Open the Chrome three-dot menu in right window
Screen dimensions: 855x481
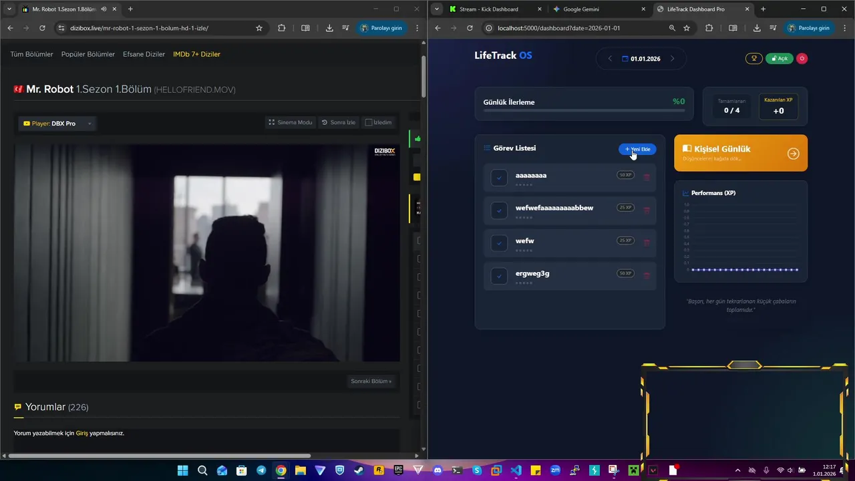[x=845, y=28]
